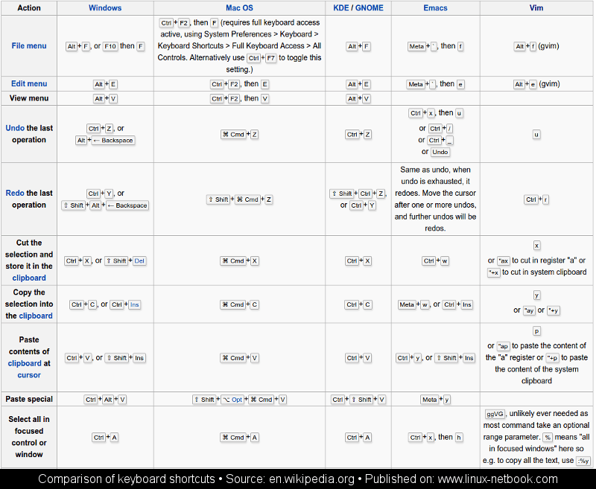
Task: Click the Undo key in Emacs Undo cell
Action: tap(440, 152)
